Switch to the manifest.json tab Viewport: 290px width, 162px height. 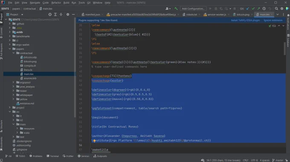pos(92,14)
